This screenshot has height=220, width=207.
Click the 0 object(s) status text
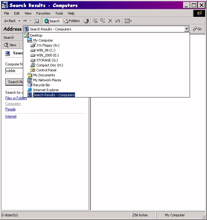coord(10,215)
